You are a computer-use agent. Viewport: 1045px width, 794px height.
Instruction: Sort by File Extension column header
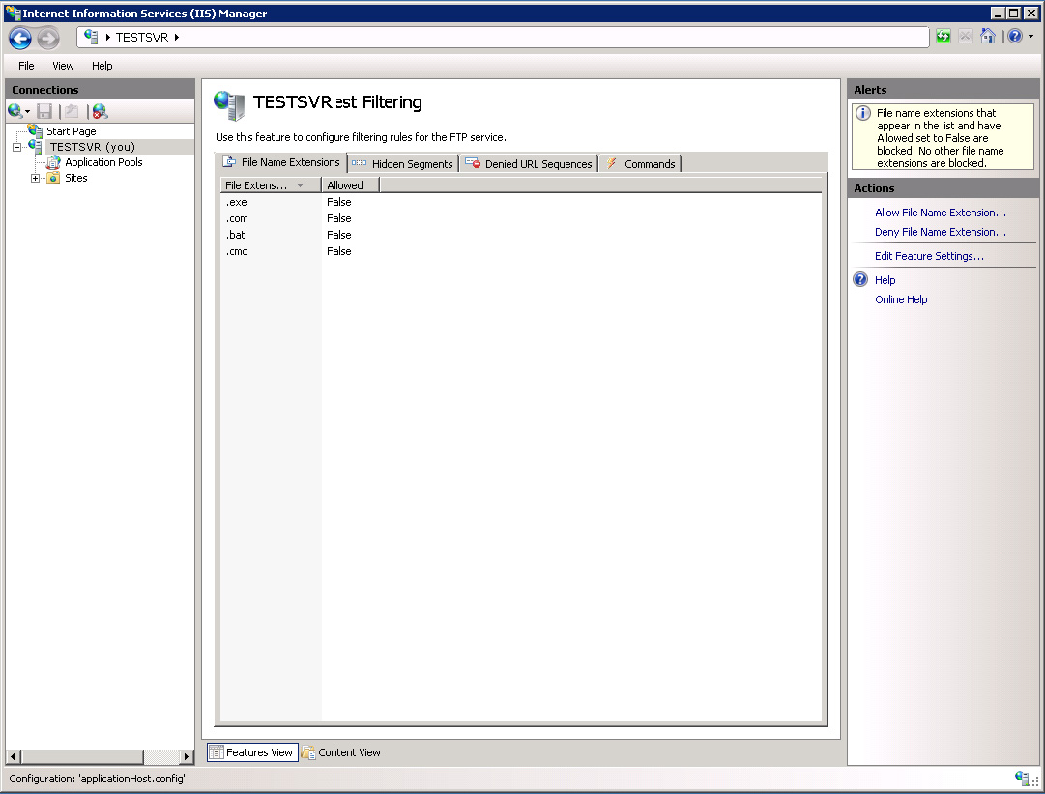[271, 185]
